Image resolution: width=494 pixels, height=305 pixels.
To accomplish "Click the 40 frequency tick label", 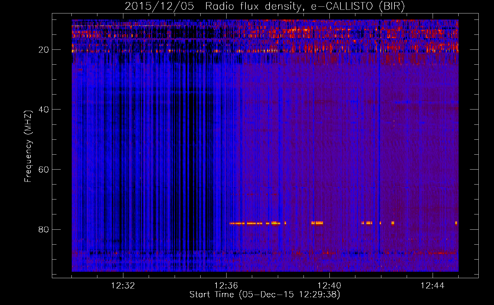I will point(44,109).
